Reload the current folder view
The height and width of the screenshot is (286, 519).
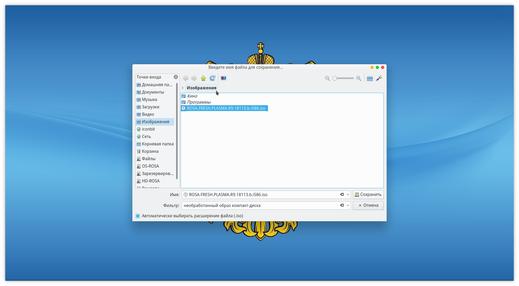(x=212, y=78)
